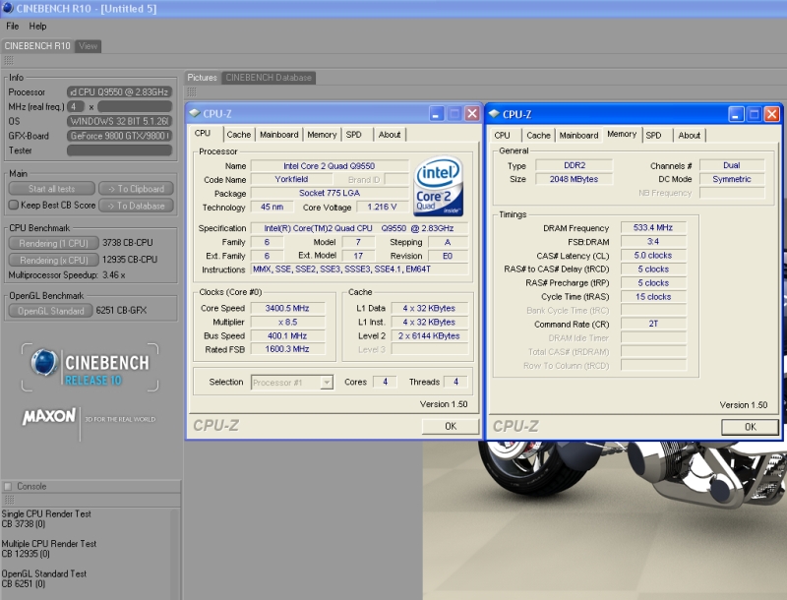Click the Processor info field
Screen dimensions: 787x600
tap(119, 91)
